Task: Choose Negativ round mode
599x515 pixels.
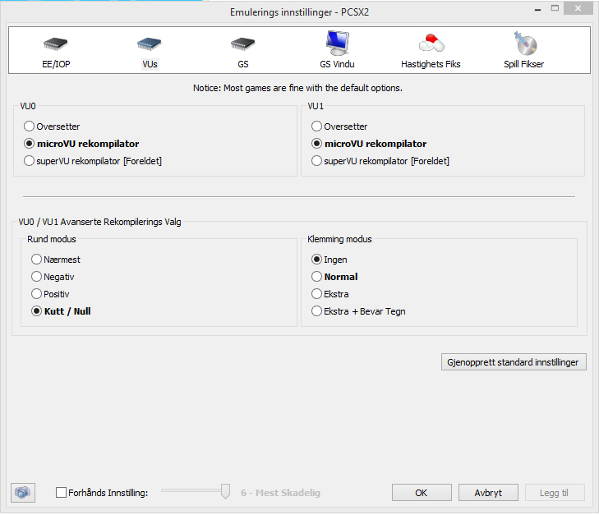Action: point(53,277)
